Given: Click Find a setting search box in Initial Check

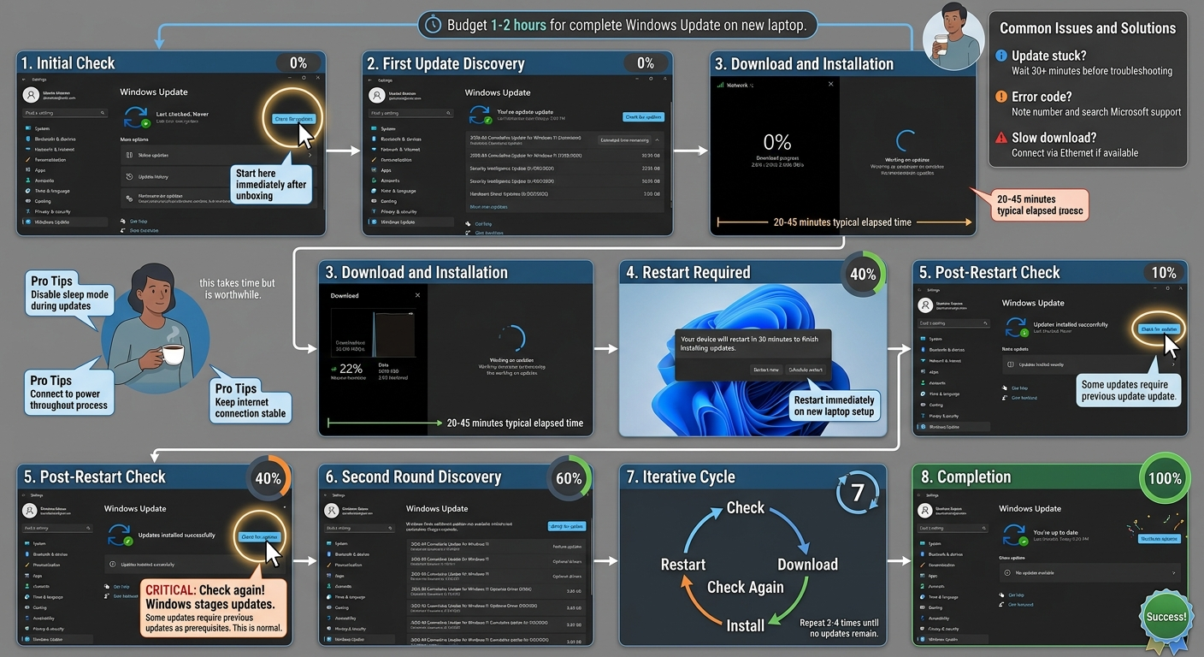Looking at the screenshot, I should (x=65, y=113).
